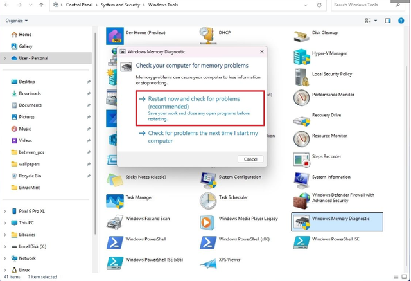Open Videos in the navigation pane

[x=25, y=141]
